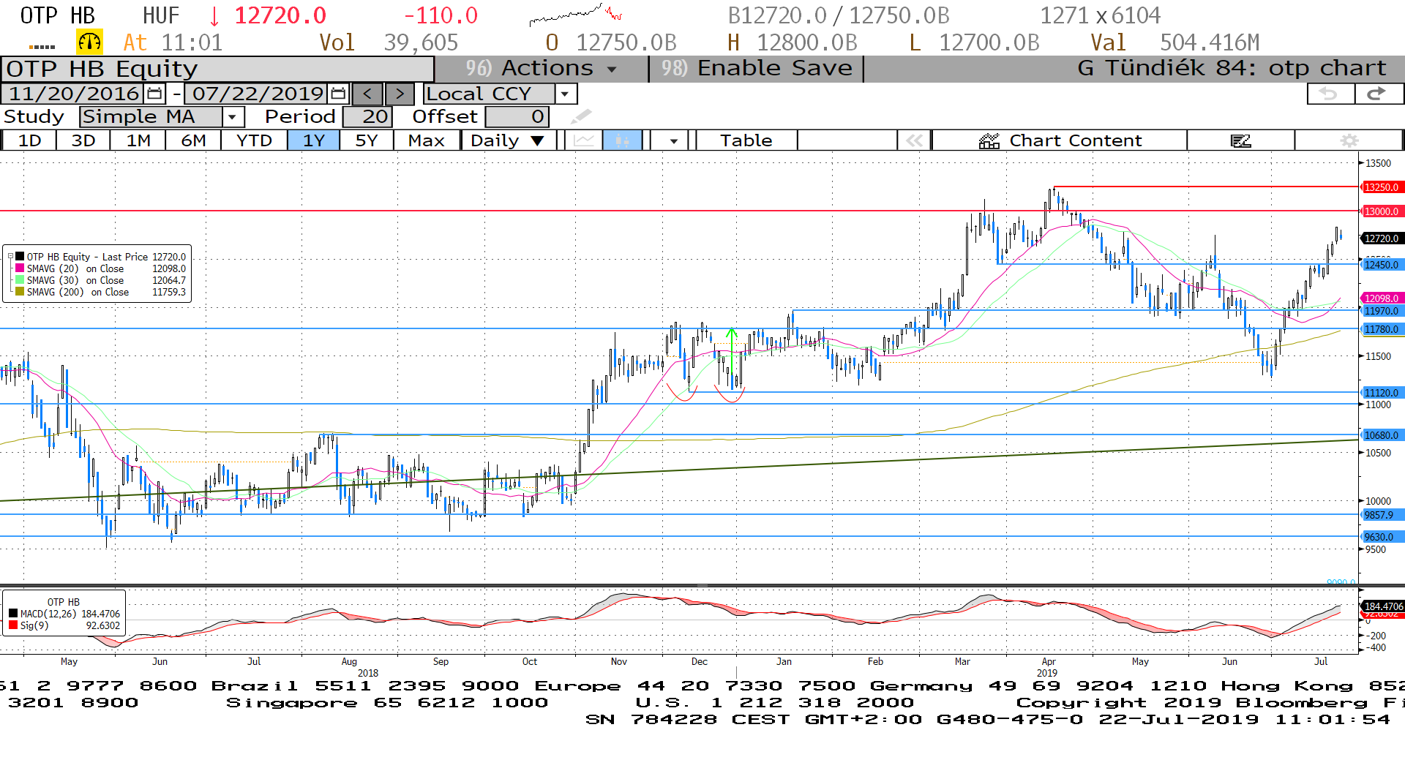Open Local CCY currency dropdown
This screenshot has width=1405, height=760.
point(565,94)
